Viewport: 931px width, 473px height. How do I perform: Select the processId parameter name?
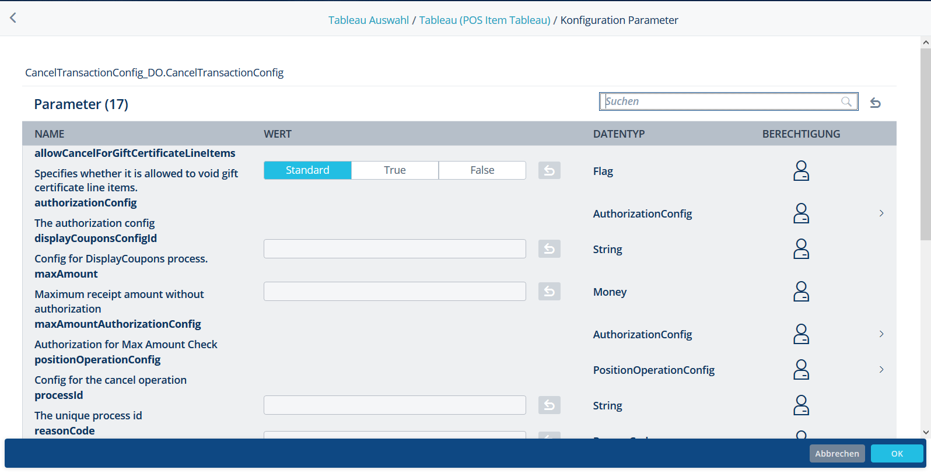click(x=59, y=395)
